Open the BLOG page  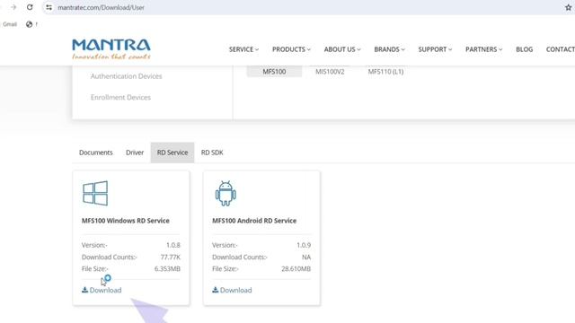pyautogui.click(x=524, y=49)
